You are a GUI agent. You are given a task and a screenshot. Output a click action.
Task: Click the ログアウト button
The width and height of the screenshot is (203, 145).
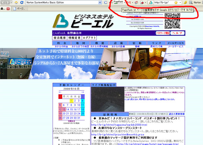point(89,38)
